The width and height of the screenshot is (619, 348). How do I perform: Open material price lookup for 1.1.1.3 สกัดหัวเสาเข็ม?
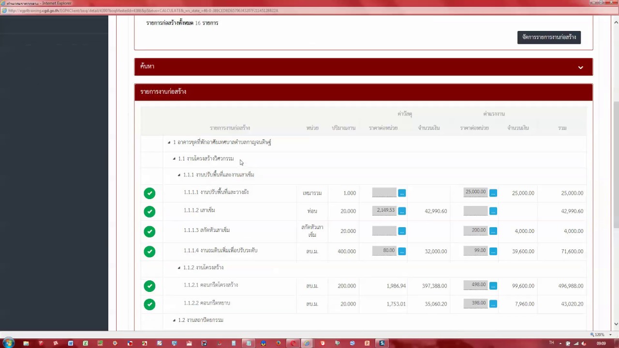coord(402,231)
